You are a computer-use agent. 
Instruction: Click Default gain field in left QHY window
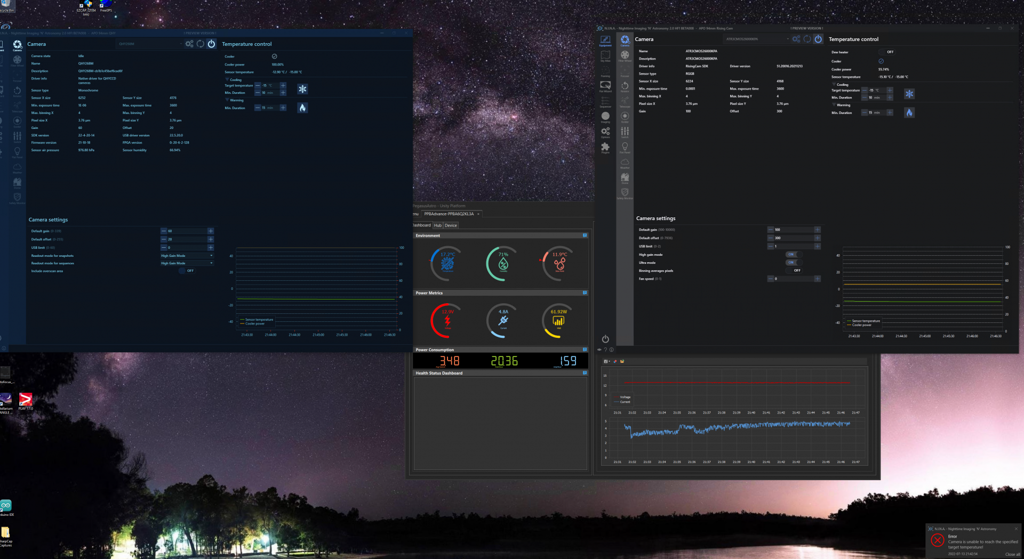187,231
